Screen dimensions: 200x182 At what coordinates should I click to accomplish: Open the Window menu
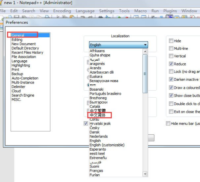[189, 11]
